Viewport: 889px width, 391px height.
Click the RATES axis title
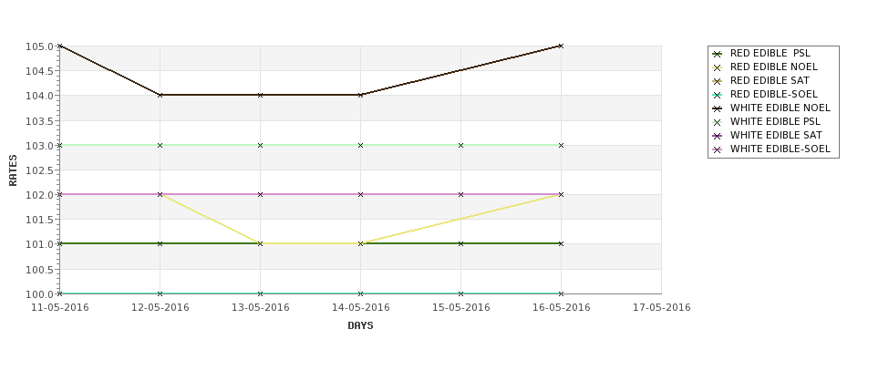click(14, 170)
